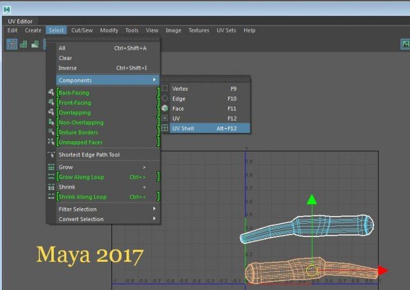Click the Shrink icon
The image size is (410, 290).
[51, 187]
